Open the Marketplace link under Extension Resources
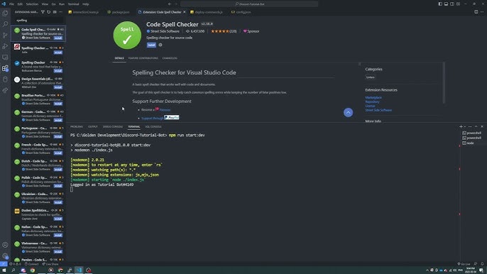The width and height of the screenshot is (487, 274). coord(373,97)
